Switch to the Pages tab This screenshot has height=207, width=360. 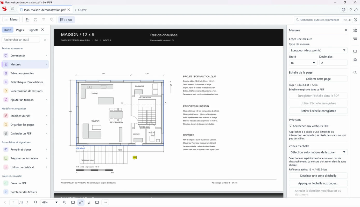(20, 30)
